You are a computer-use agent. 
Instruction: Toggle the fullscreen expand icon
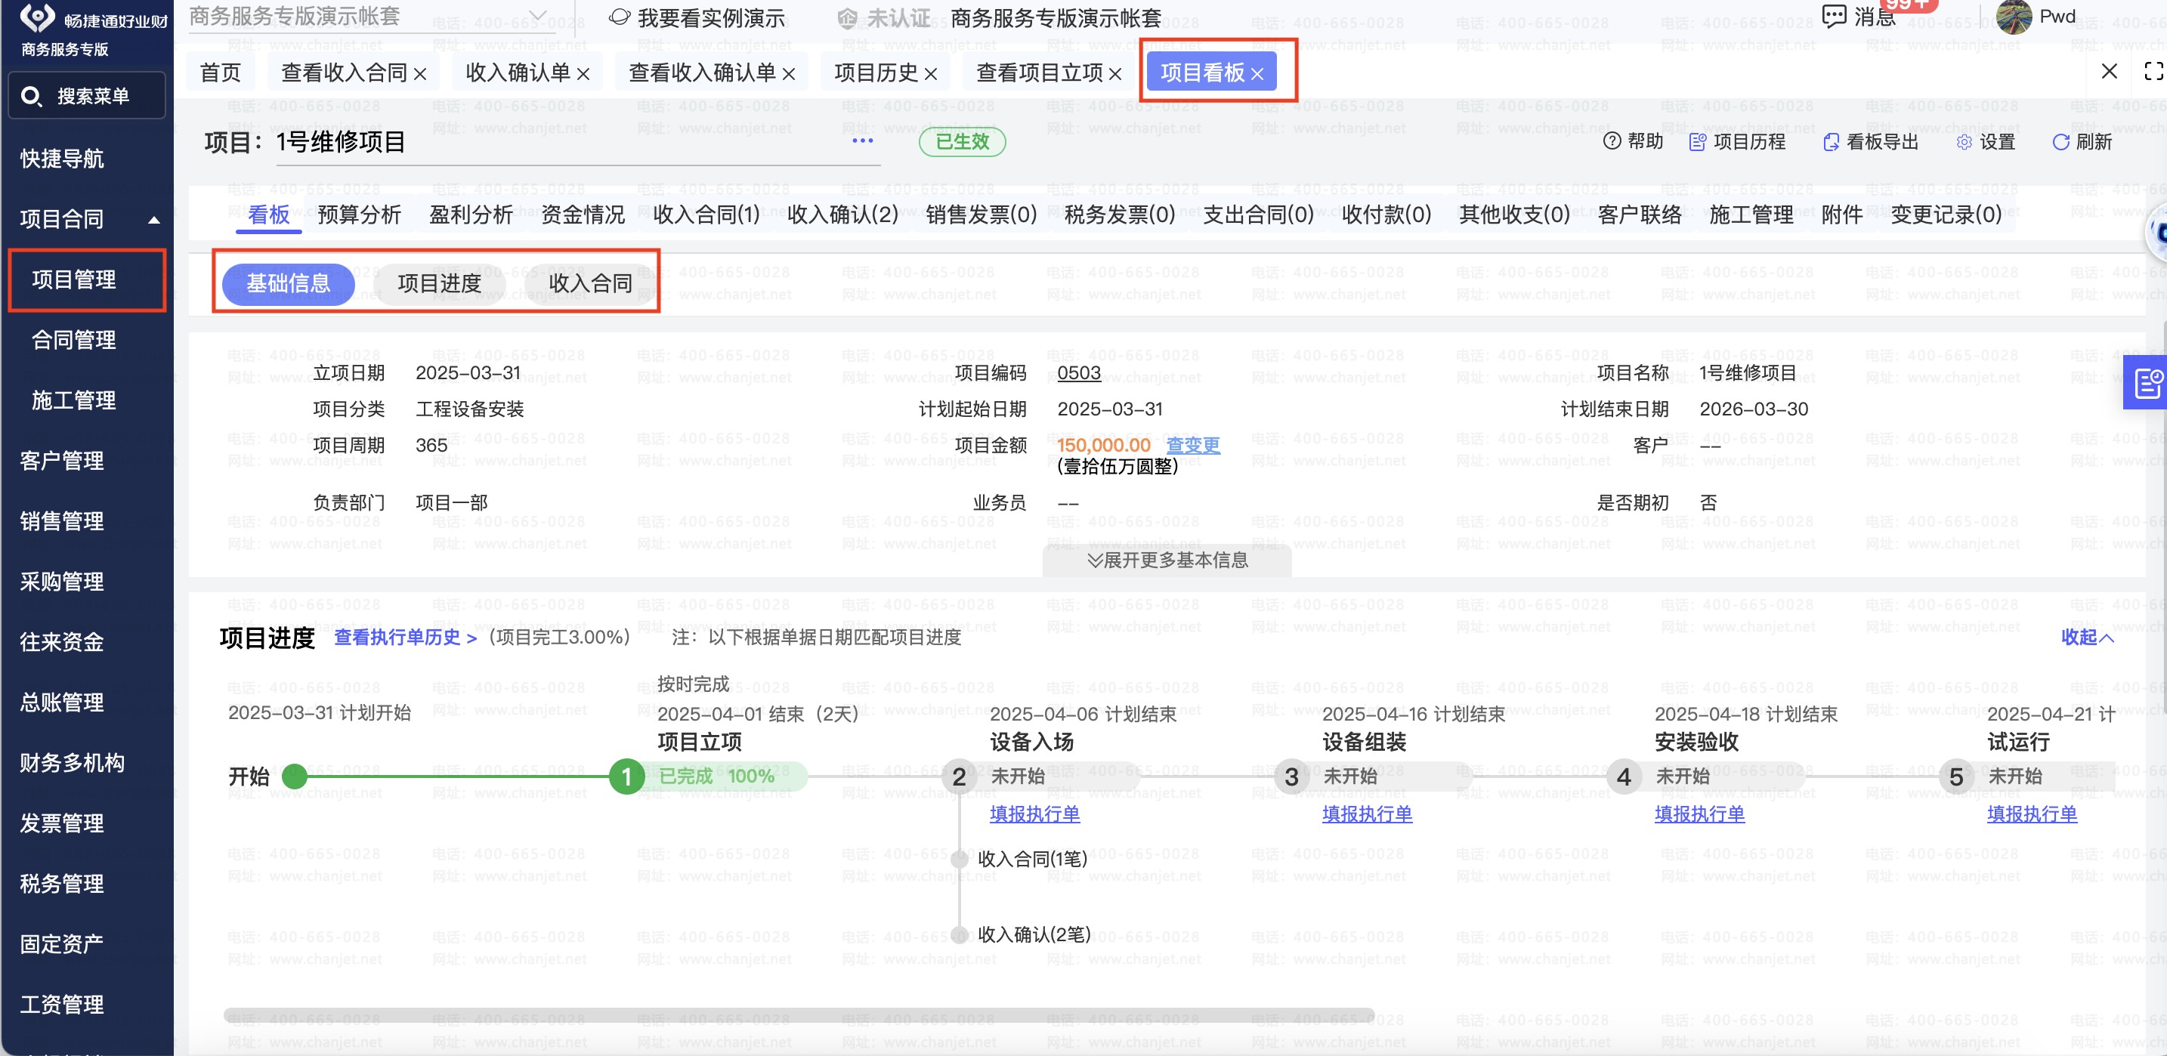pos(2153,72)
